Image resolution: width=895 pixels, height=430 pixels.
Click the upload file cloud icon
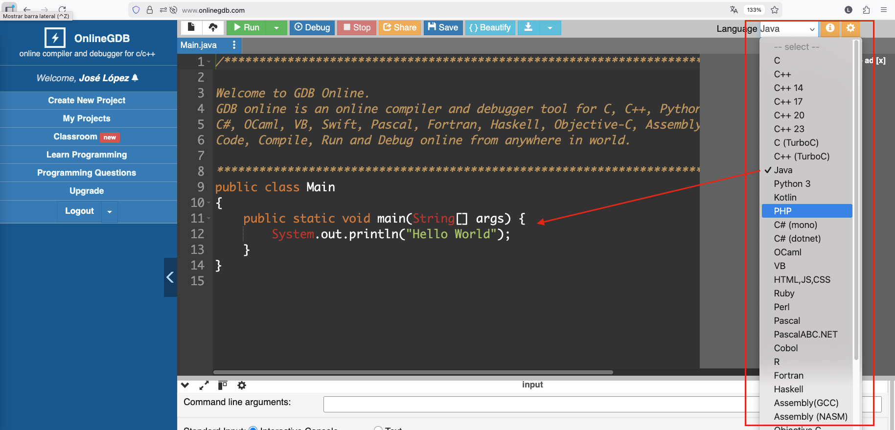point(213,27)
